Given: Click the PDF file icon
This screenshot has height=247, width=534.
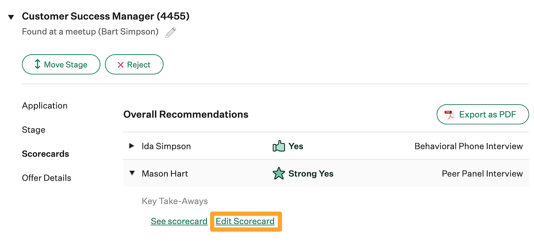Looking at the screenshot, I should (449, 115).
